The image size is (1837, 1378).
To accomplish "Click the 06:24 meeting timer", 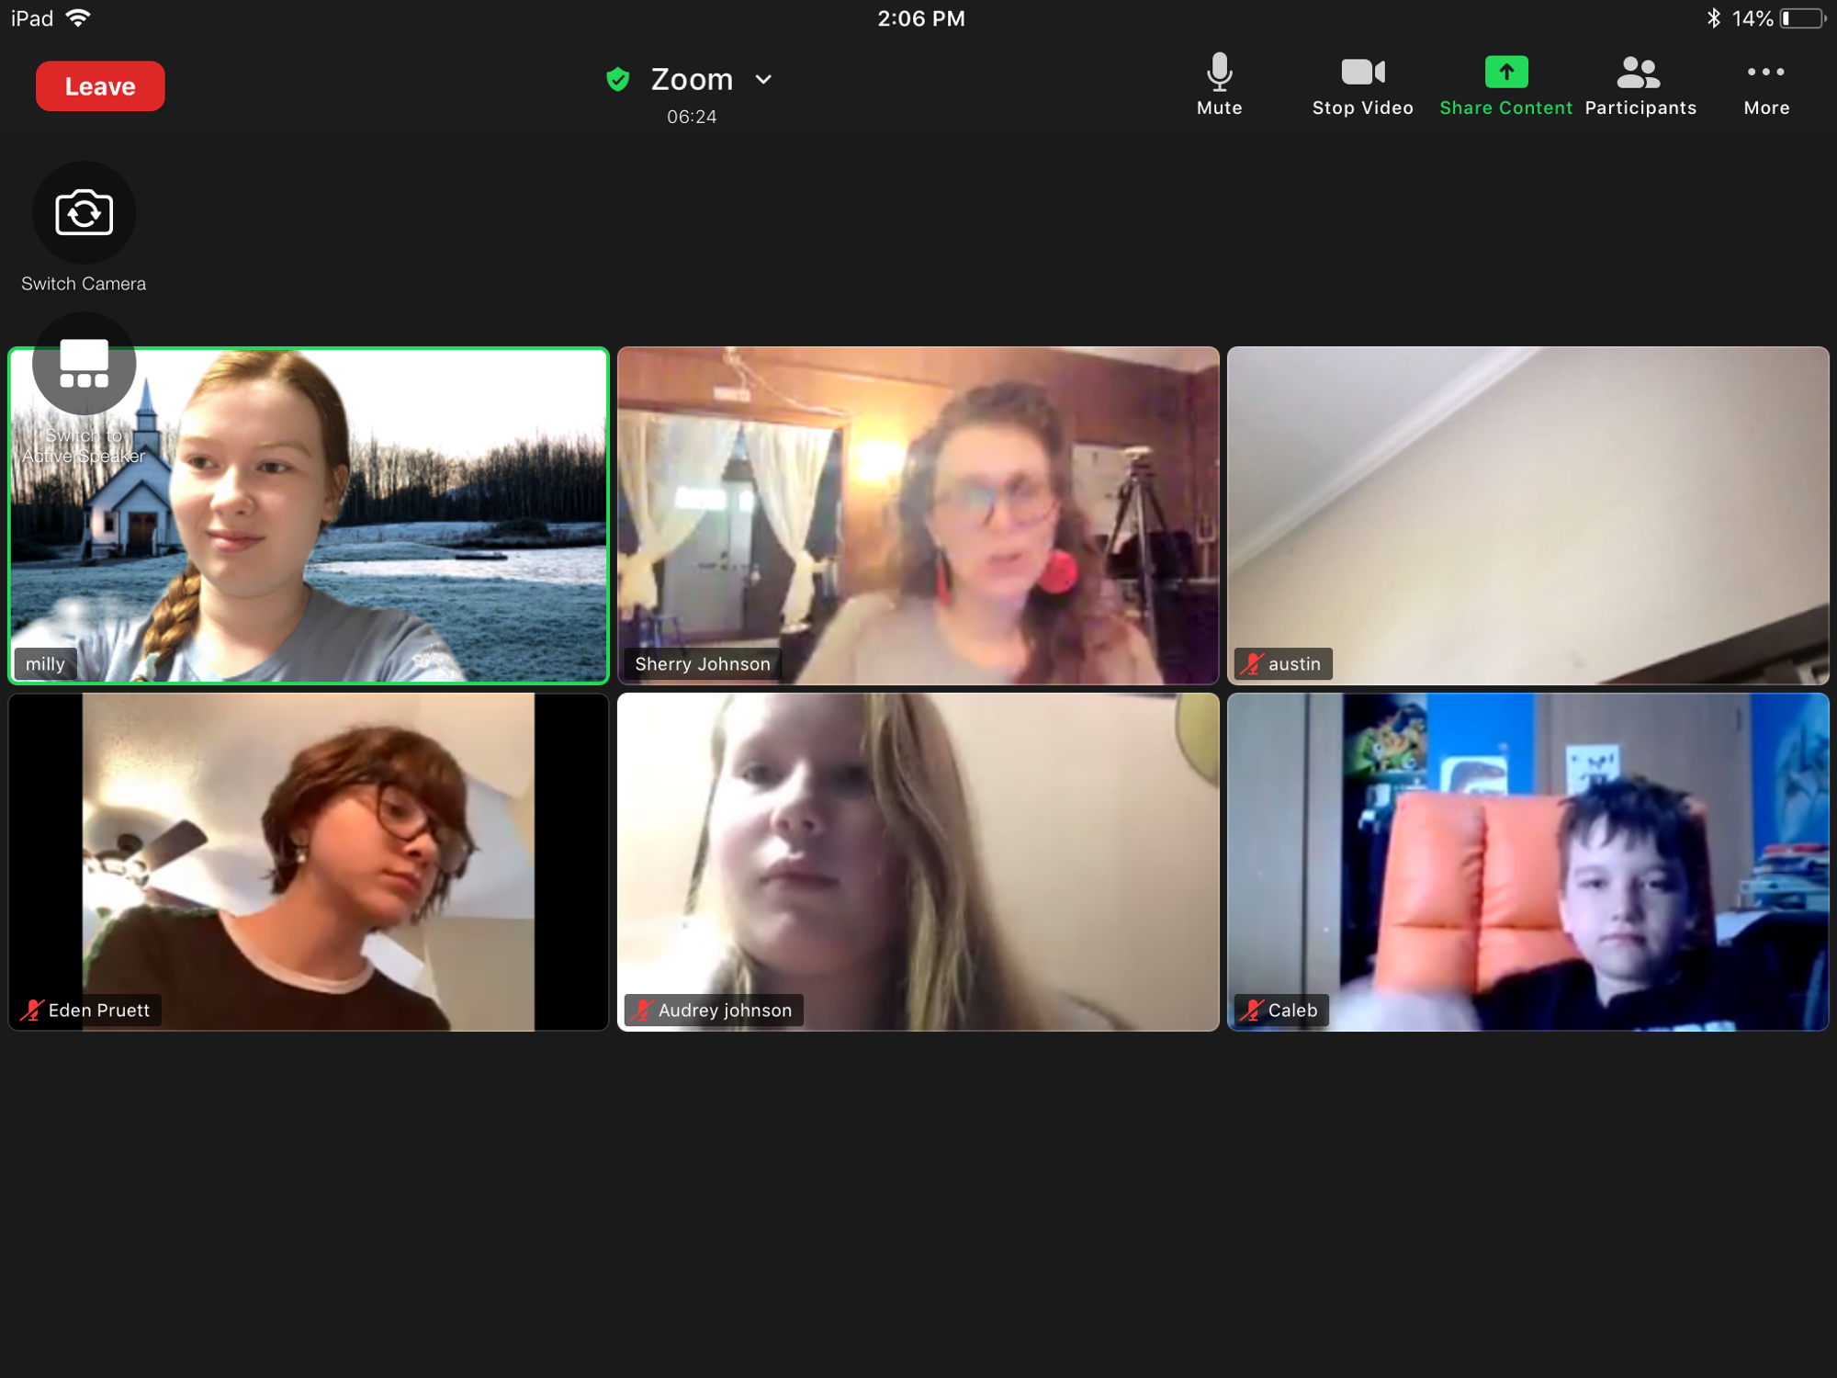I will tap(692, 117).
